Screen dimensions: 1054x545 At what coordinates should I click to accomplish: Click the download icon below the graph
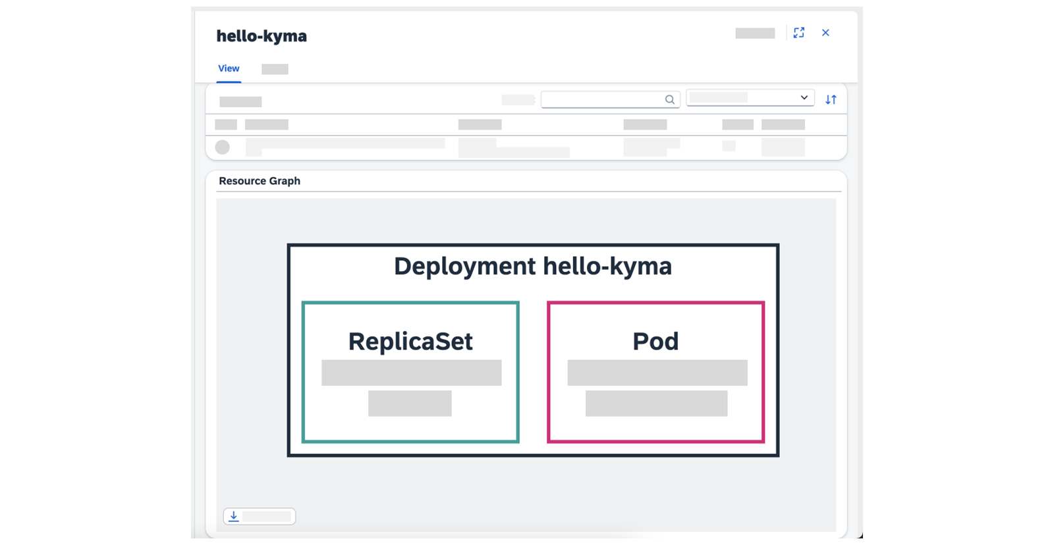[234, 517]
